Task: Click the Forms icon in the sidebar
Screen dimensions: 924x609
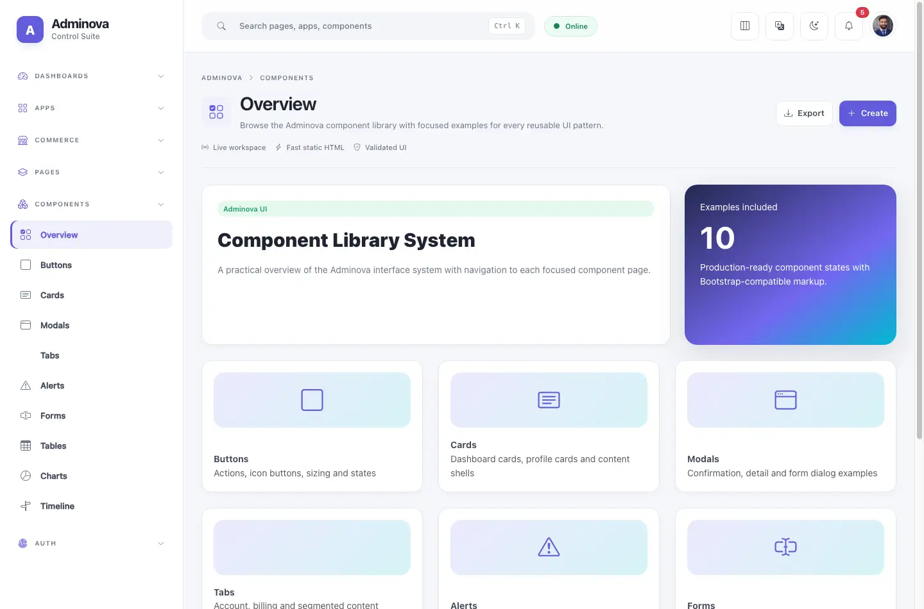Action: click(26, 415)
